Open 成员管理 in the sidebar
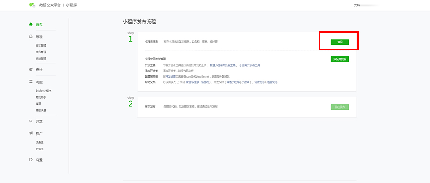This screenshot has width=430, height=183. [41, 52]
